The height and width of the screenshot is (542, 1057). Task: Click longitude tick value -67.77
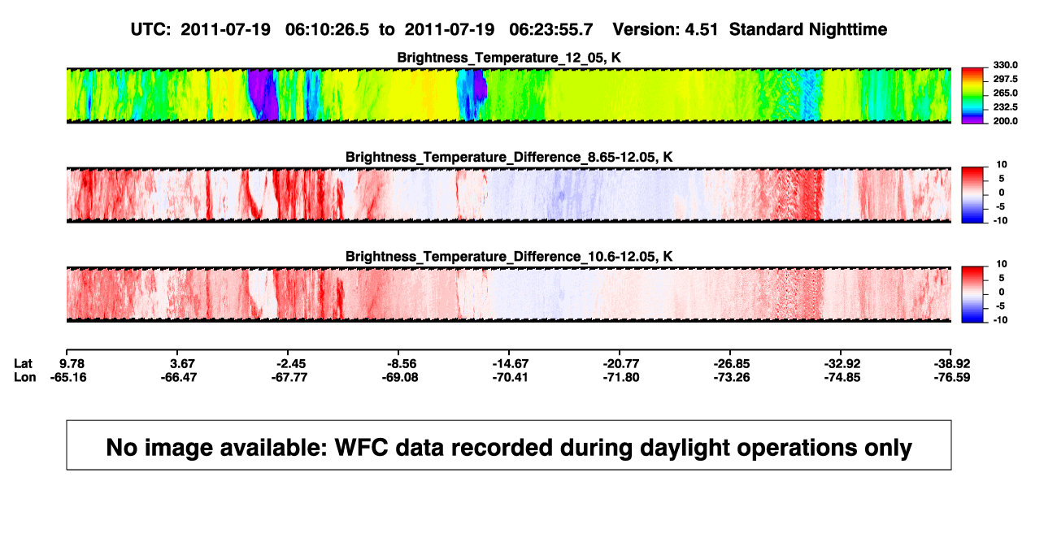291,377
